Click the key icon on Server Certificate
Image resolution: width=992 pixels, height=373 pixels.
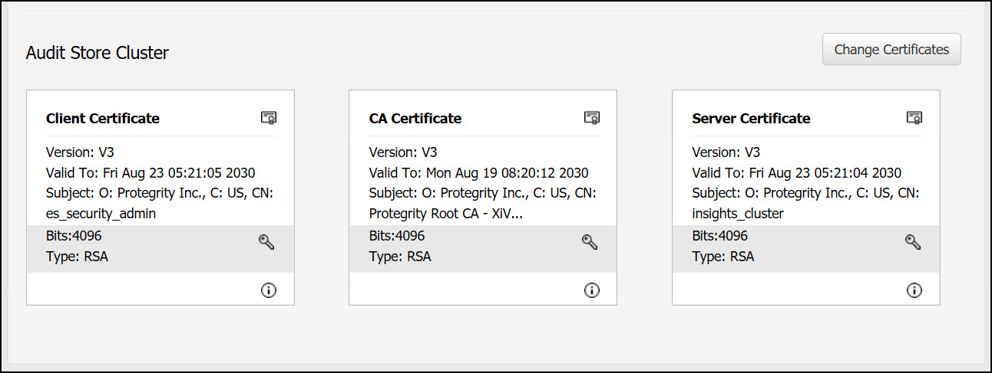(x=912, y=242)
